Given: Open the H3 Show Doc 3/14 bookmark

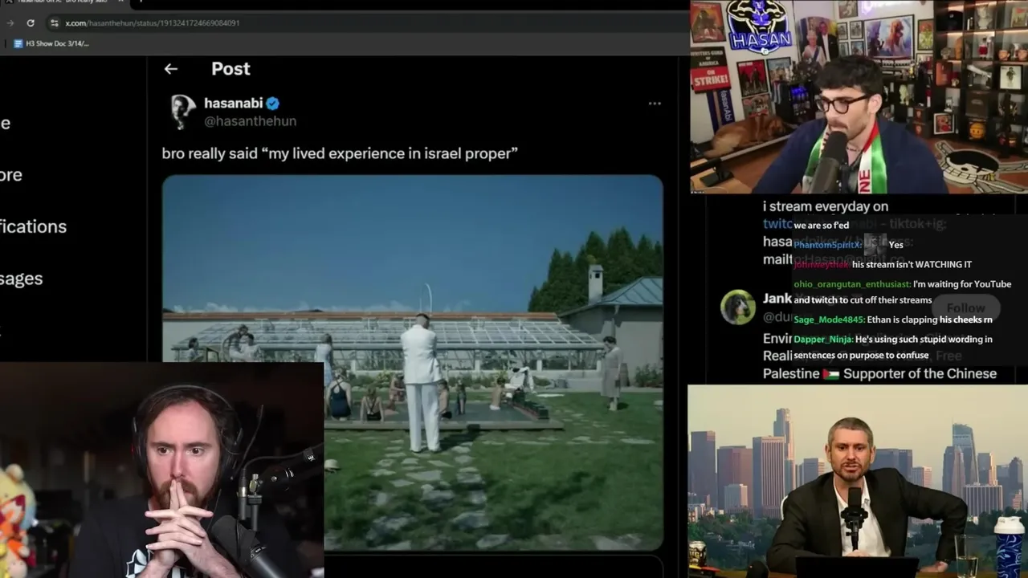Looking at the screenshot, I should [x=50, y=43].
